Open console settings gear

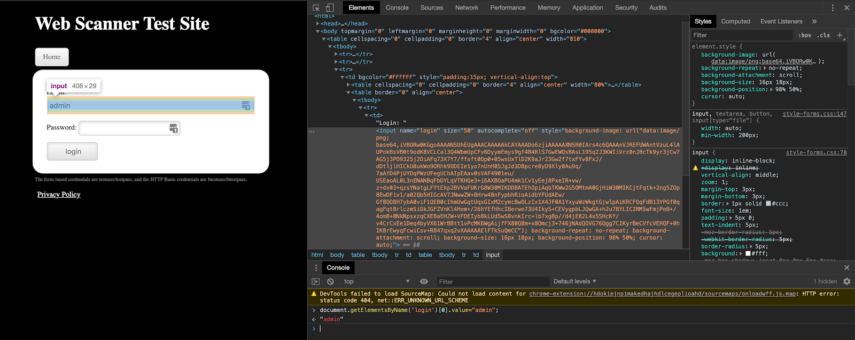(846, 281)
